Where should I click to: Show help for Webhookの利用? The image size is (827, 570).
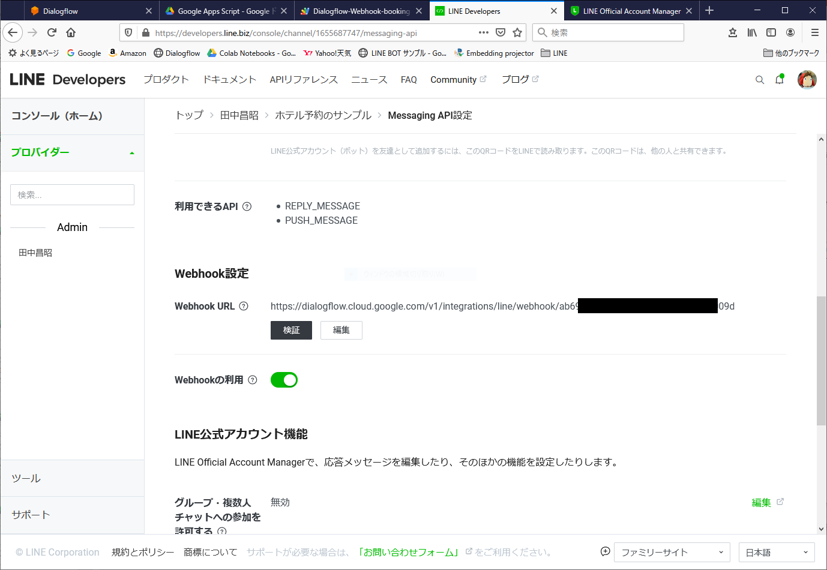tap(253, 380)
